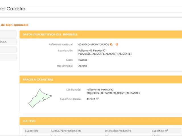Click the 'Subparcela' column header

31,131
